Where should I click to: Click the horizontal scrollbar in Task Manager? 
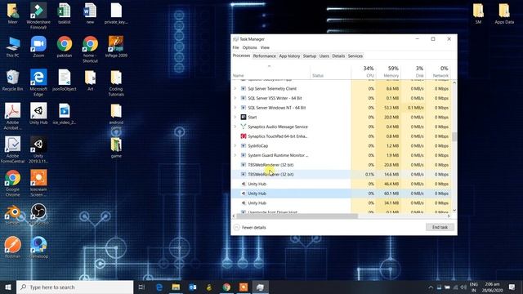tap(297, 216)
